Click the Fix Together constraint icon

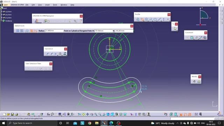pyautogui.click(x=196, y=37)
